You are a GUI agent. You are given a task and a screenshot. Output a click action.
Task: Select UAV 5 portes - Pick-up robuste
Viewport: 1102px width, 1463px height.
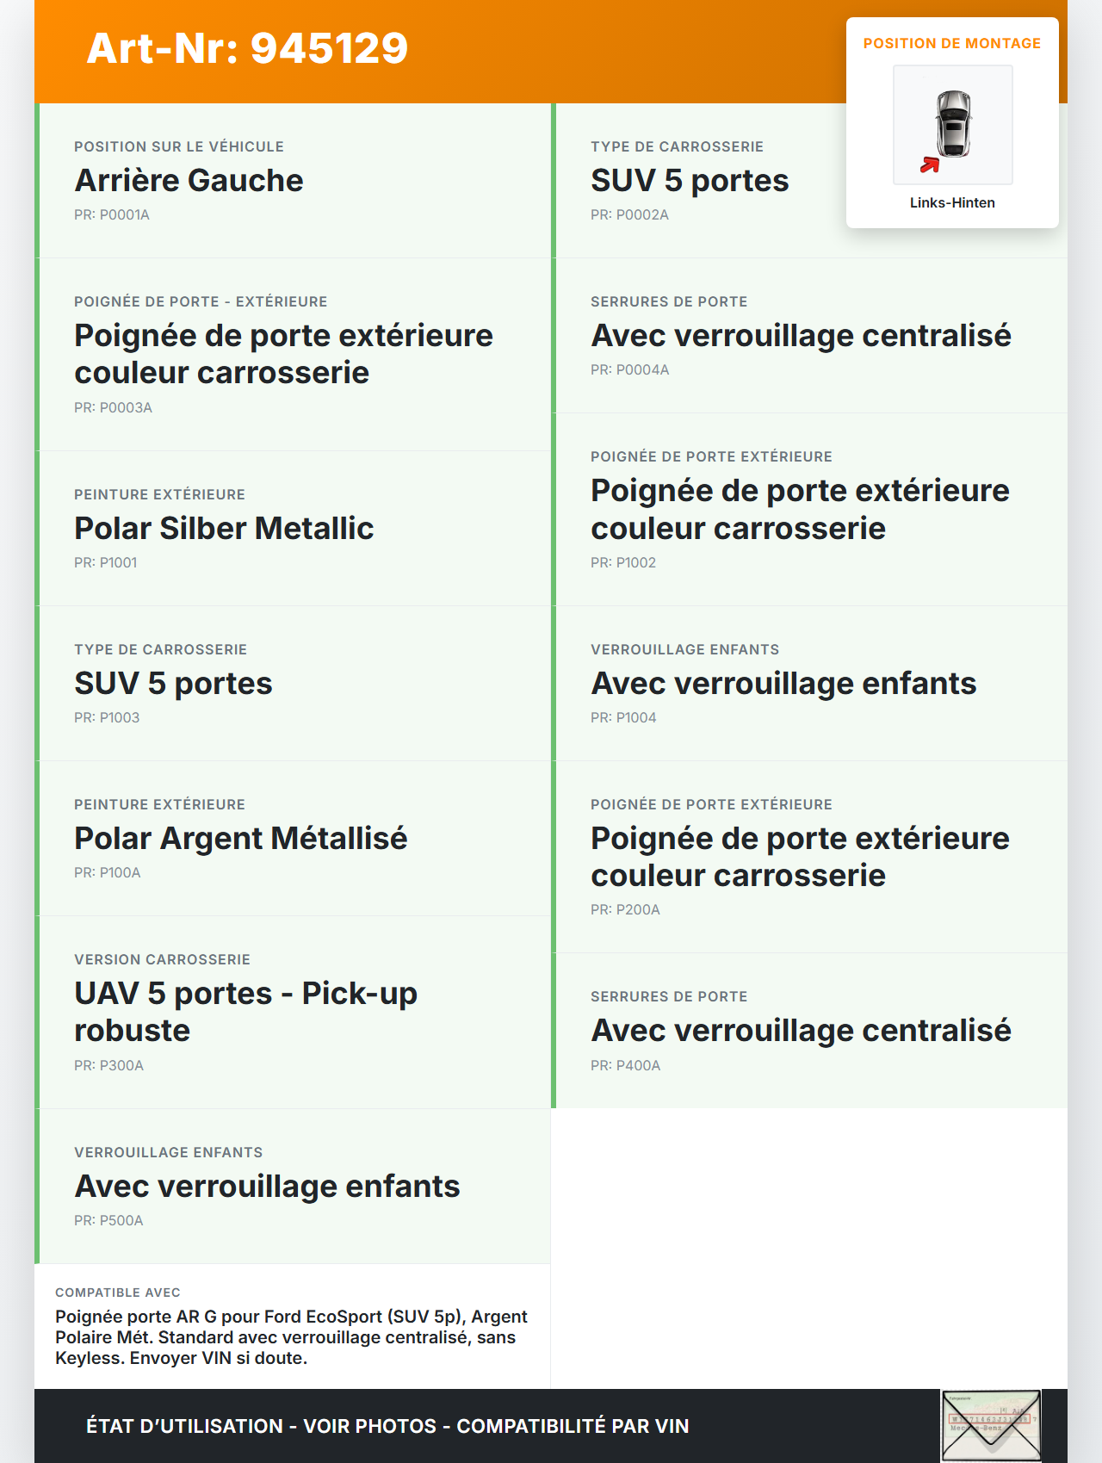[245, 1011]
